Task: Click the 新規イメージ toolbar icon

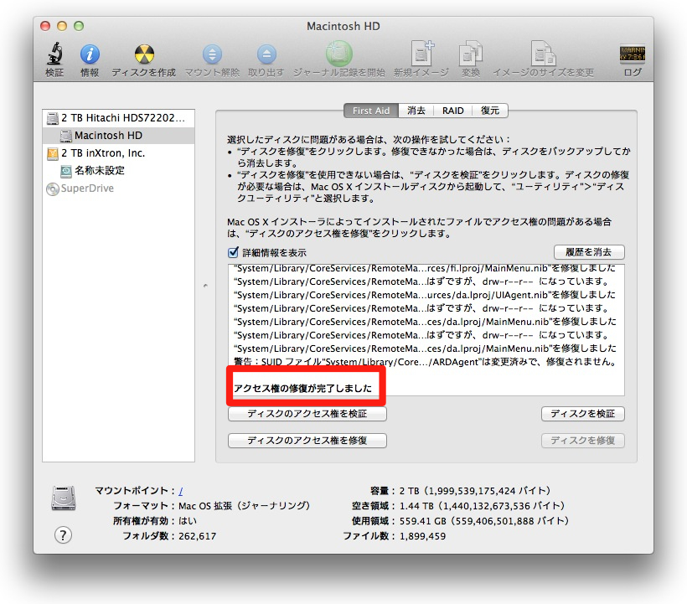Action: point(421,55)
